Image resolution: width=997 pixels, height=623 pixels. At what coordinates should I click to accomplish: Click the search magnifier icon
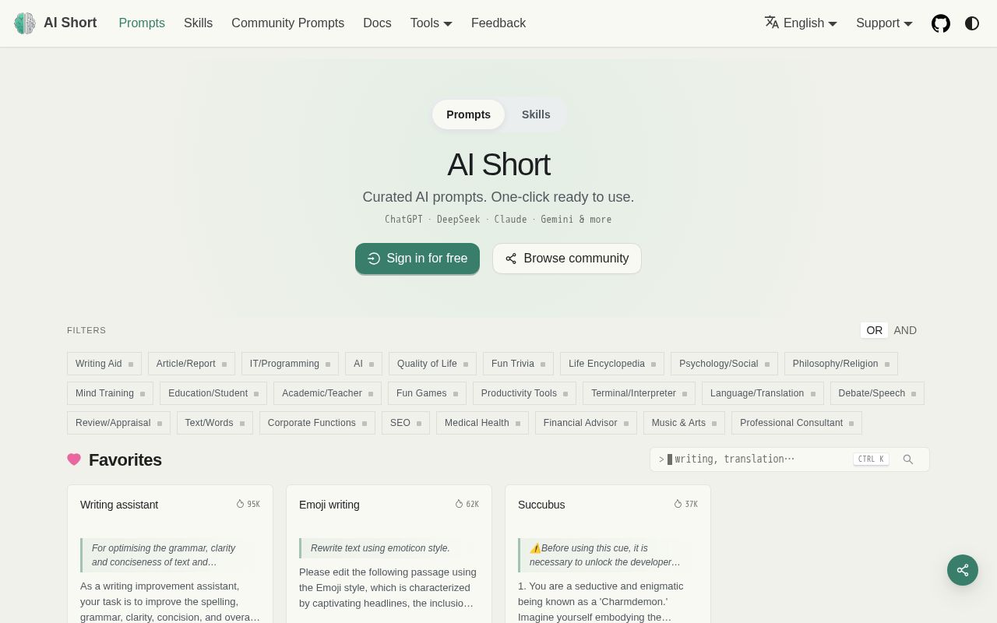pyautogui.click(x=908, y=459)
